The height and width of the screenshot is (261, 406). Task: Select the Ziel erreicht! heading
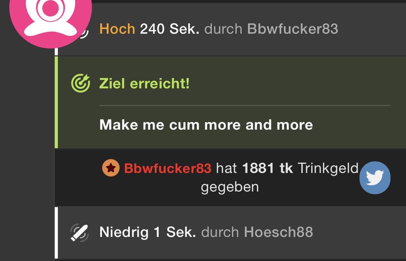(x=144, y=84)
